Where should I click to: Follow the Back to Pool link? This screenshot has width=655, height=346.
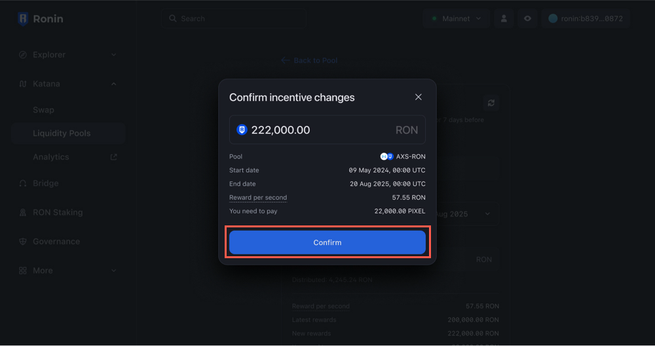(309, 60)
